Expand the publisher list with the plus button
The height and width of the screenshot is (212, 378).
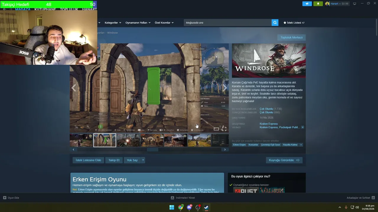(x=303, y=127)
